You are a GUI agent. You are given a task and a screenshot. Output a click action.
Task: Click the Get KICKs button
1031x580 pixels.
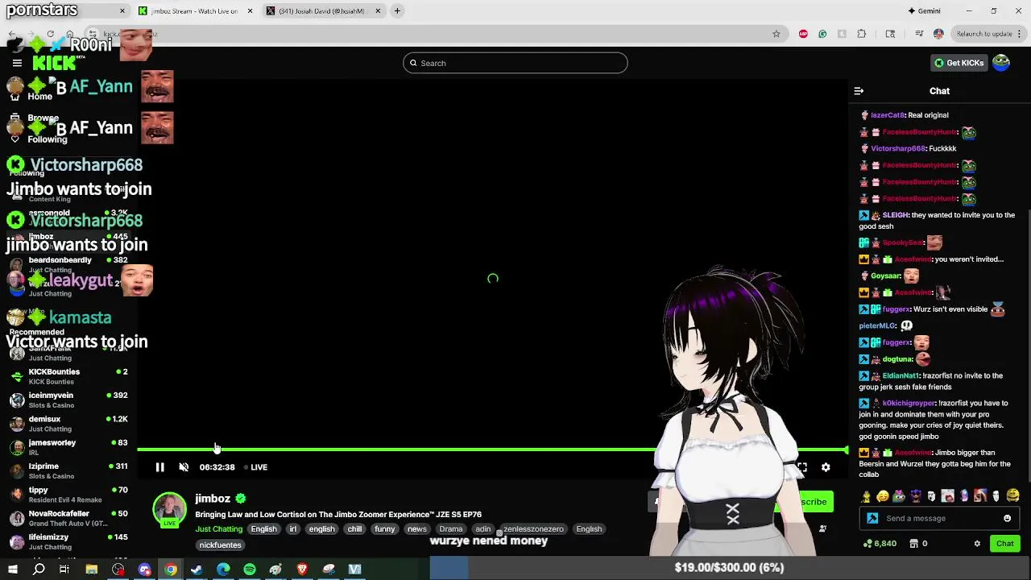click(x=959, y=63)
